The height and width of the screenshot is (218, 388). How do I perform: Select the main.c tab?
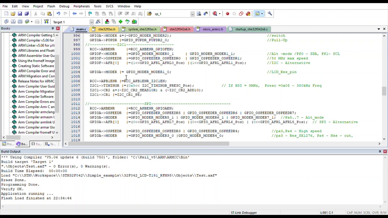coord(78,29)
